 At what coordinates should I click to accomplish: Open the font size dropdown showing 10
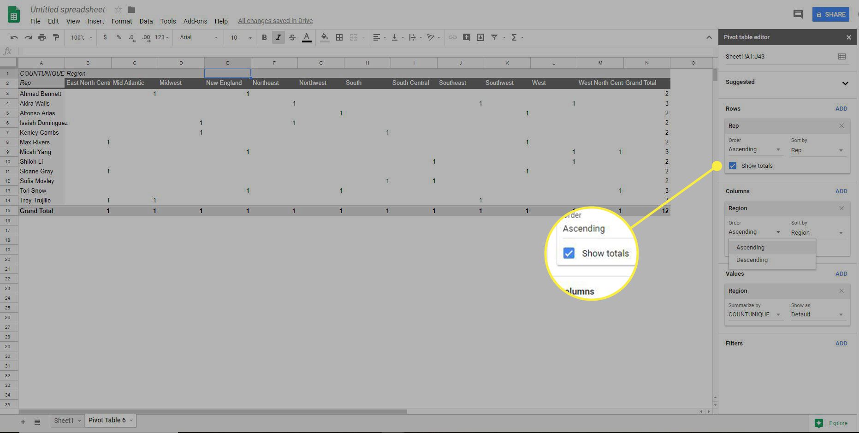pos(241,37)
